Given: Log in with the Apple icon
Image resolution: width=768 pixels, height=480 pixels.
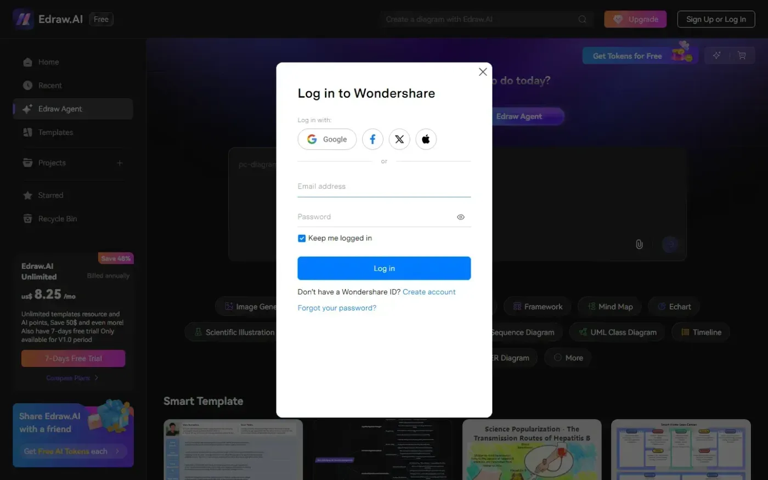Looking at the screenshot, I should point(426,139).
